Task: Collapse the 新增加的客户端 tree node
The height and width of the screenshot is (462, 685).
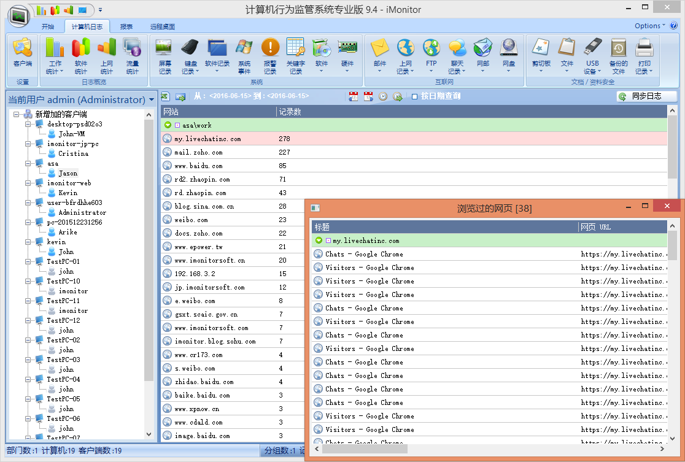Action: pos(17,114)
